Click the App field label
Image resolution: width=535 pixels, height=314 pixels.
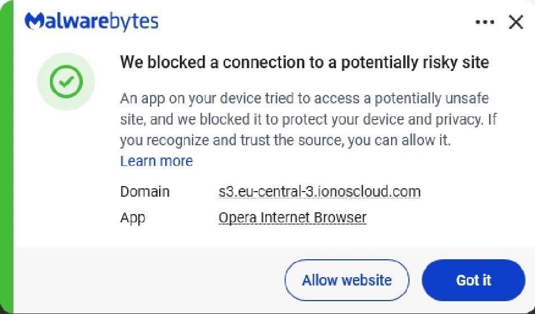pyautogui.click(x=133, y=217)
